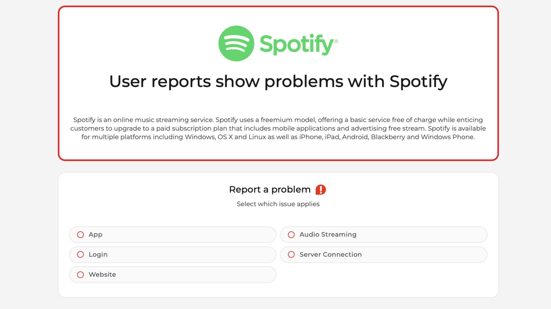Choose the 'Login' label text
Viewport: 551px width, 309px height.
point(98,255)
